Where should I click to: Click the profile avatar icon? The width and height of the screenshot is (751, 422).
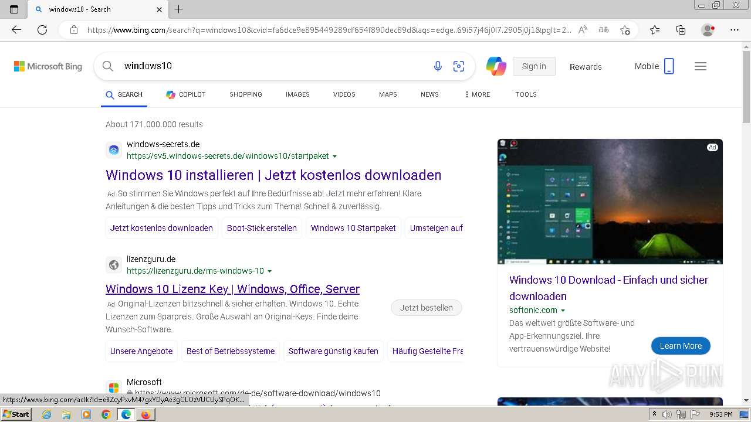708,30
